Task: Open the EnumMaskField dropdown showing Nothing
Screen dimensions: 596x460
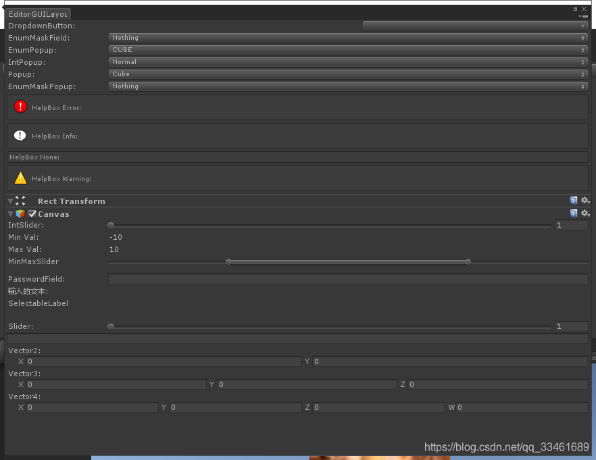Action: point(348,38)
